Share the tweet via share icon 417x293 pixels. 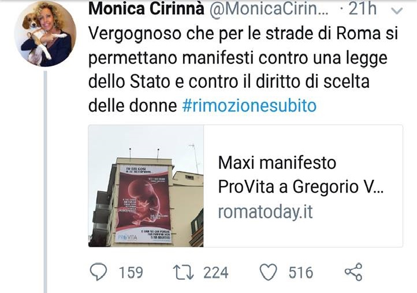point(353,272)
